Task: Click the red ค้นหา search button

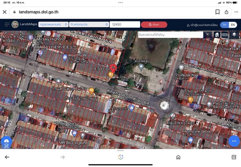Action: point(154,24)
